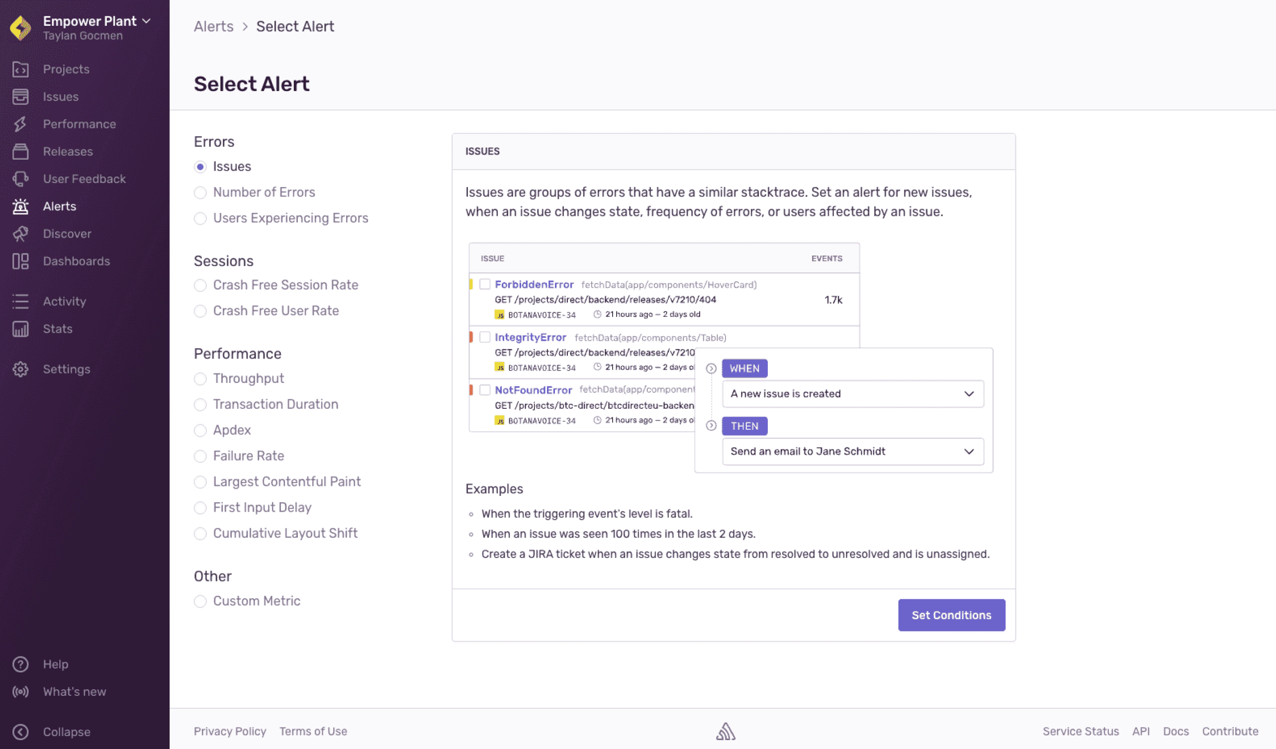
Task: Select Number of Errors radio option
Action: click(200, 192)
